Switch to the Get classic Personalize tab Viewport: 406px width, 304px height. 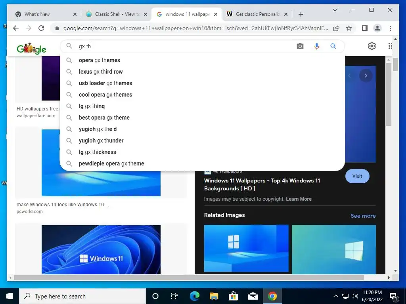click(257, 14)
